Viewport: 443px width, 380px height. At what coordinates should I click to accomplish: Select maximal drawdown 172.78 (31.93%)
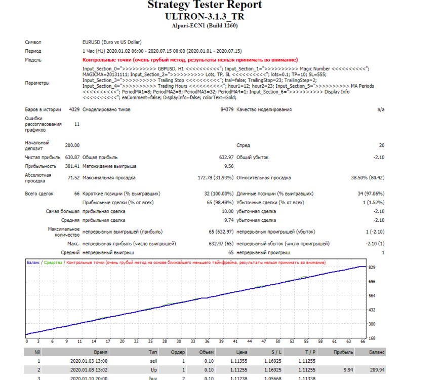pyautogui.click(x=216, y=178)
